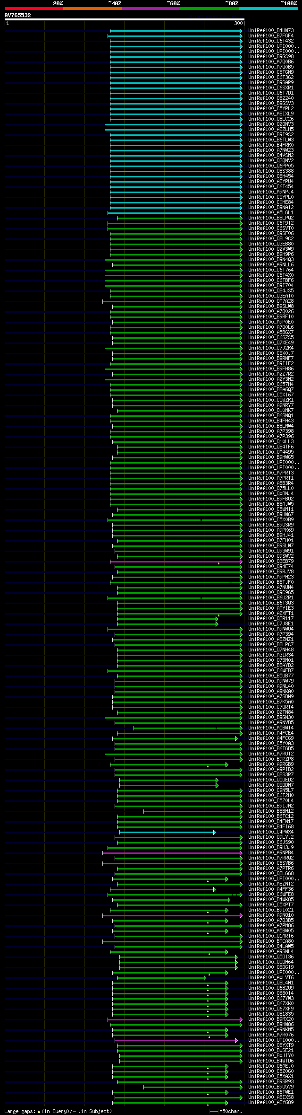Click the UniRef100_C6T454 label

click(271, 187)
